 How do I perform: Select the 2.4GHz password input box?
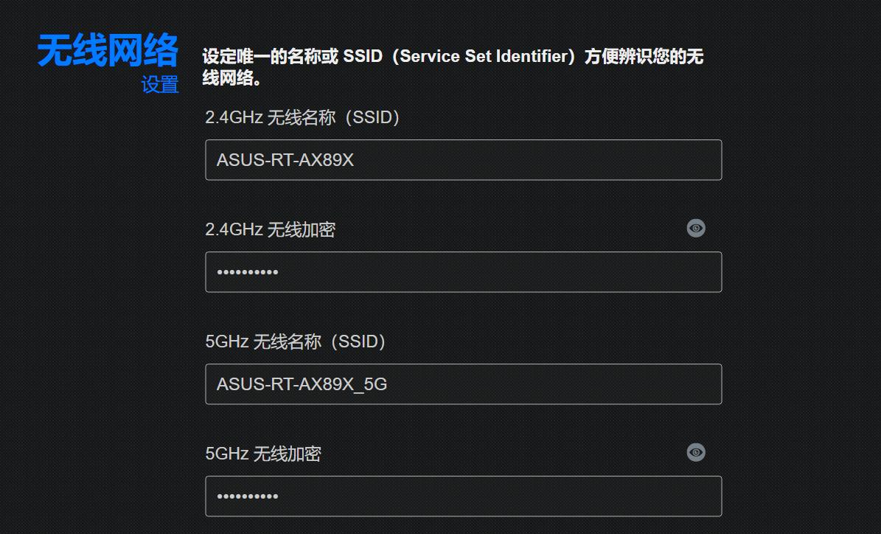463,271
